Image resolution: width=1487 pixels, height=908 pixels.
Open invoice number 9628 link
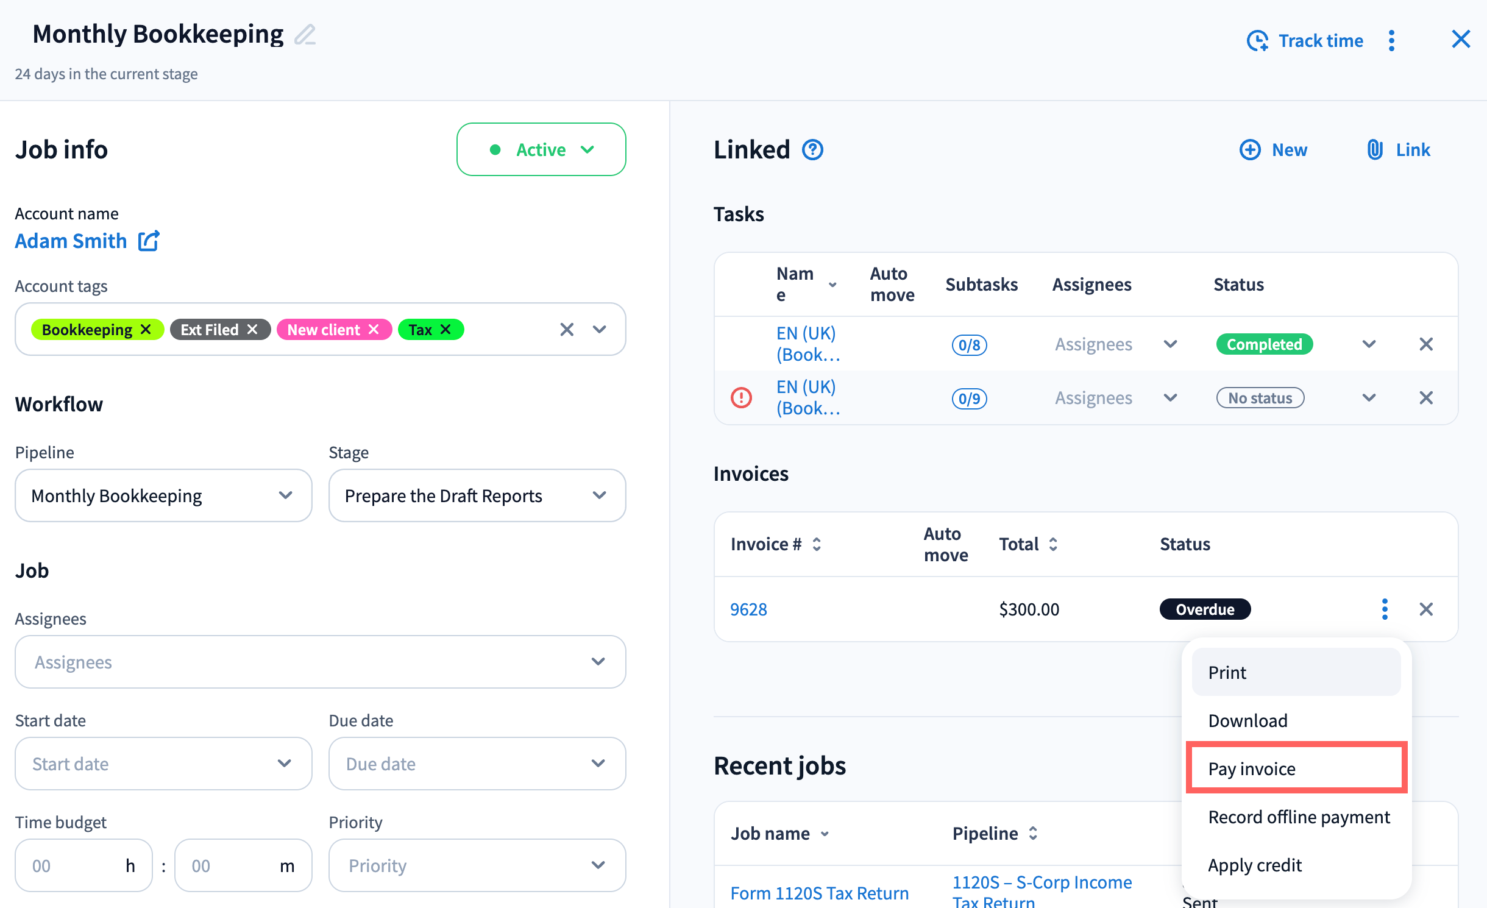point(748,609)
